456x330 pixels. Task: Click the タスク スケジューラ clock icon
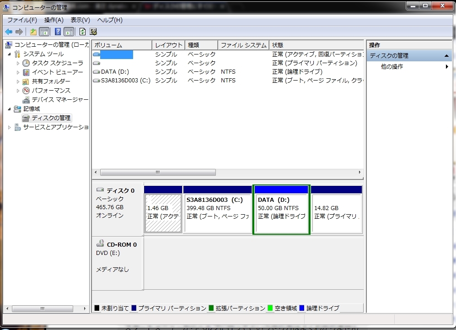coord(26,63)
